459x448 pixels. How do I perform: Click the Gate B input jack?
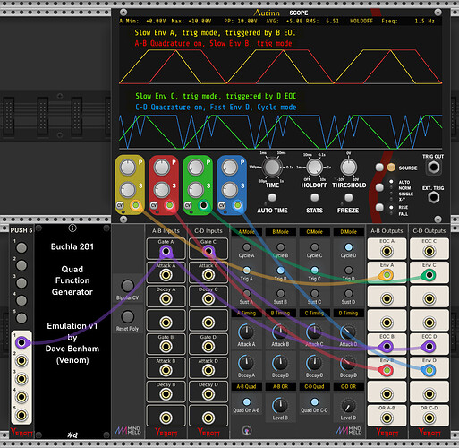pyautogui.click(x=166, y=347)
